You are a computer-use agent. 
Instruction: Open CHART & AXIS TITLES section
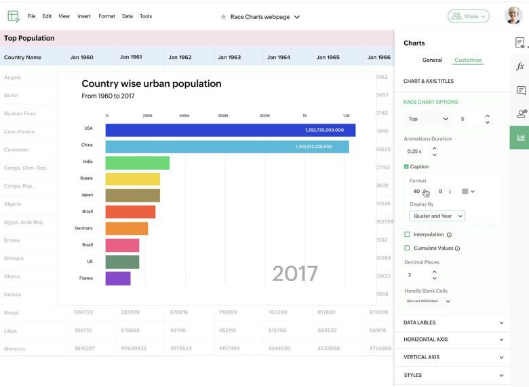[429, 81]
